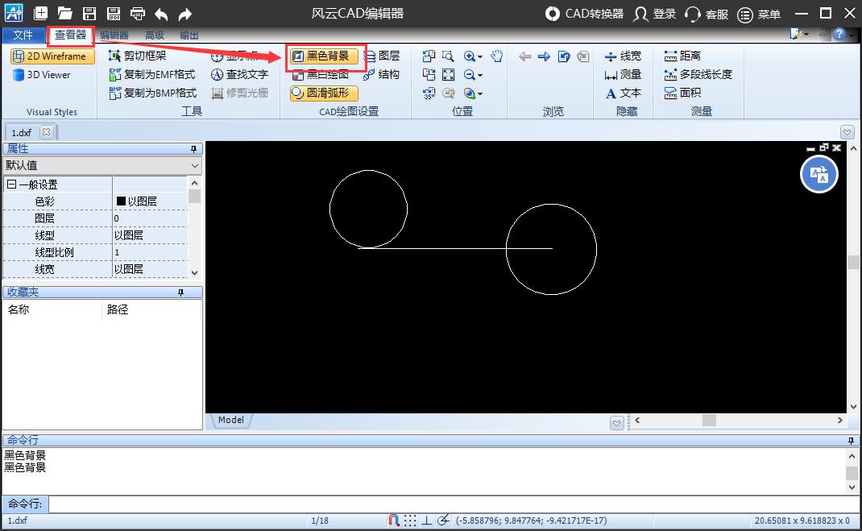Open the zoom-in dropdown arrow
The height and width of the screenshot is (531, 862).
tap(479, 57)
